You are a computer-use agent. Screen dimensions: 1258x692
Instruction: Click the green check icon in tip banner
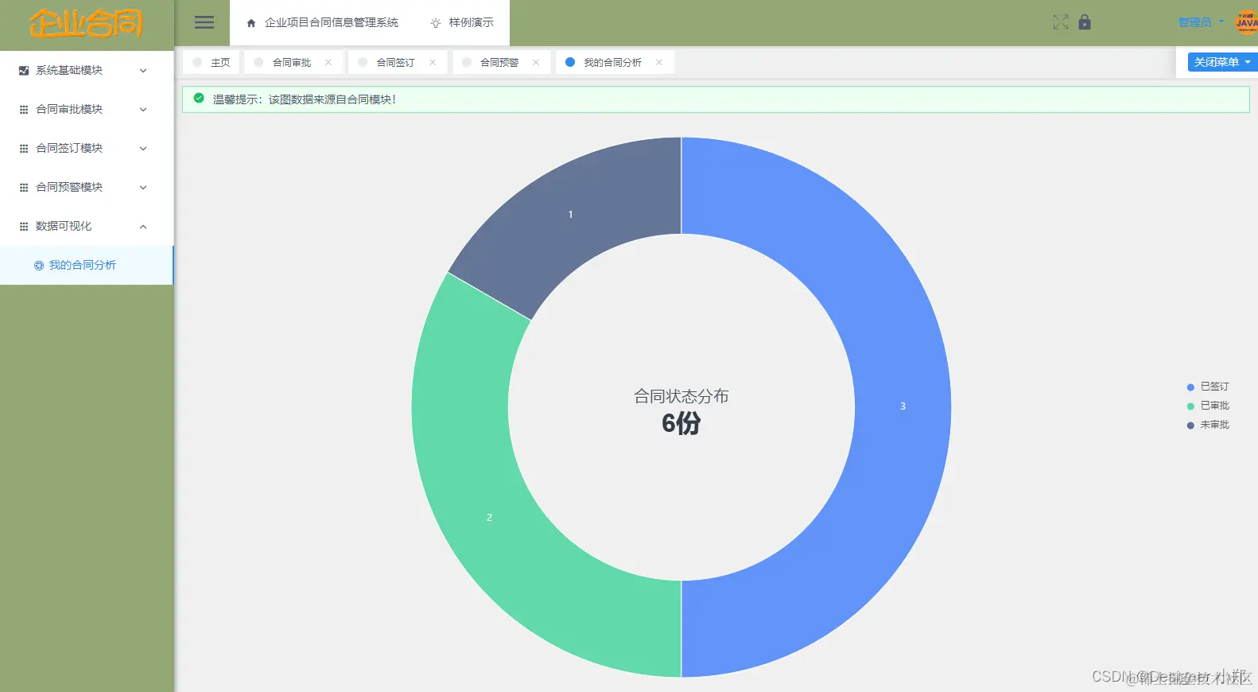tap(199, 99)
